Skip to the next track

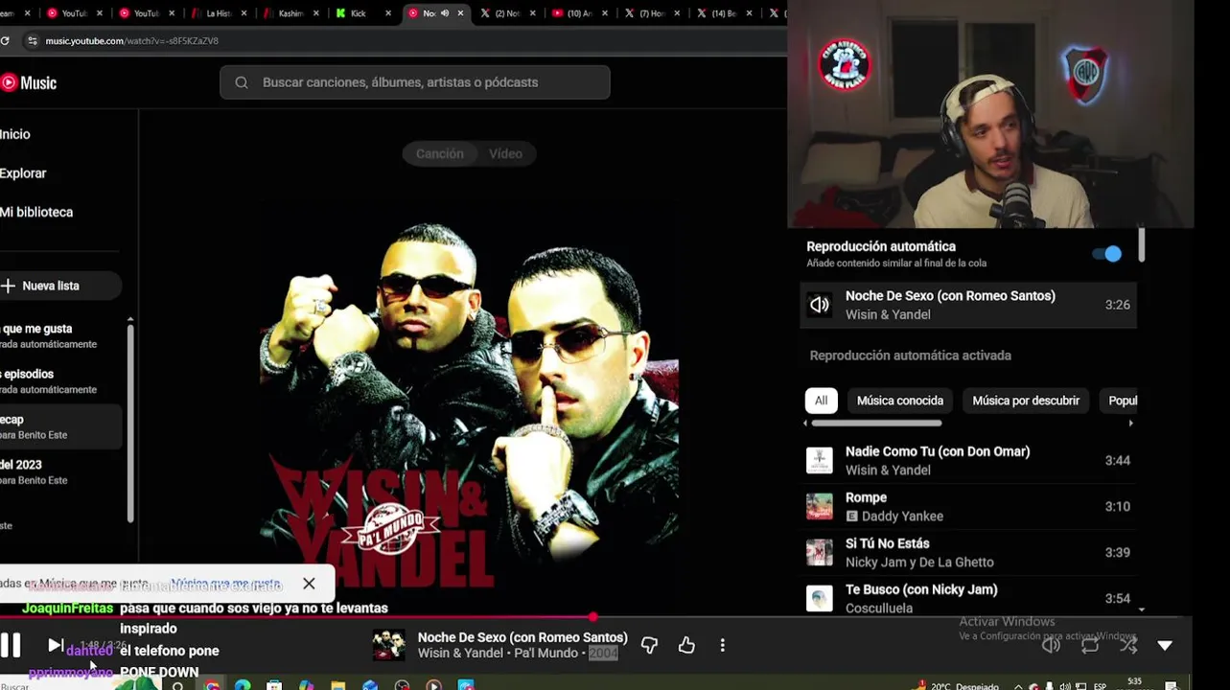click(56, 645)
